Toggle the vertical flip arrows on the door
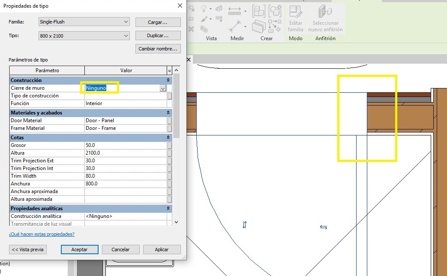Image resolution: width=447 pixels, height=276 pixels. pos(245,225)
